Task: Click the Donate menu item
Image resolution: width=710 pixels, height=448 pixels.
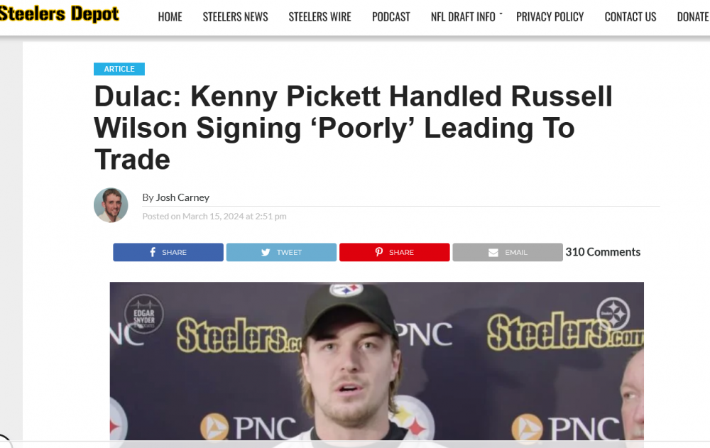Action: coord(692,16)
